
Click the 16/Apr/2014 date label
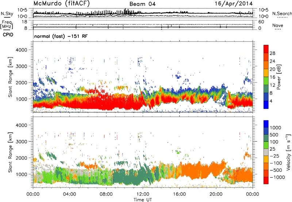click(234, 4)
